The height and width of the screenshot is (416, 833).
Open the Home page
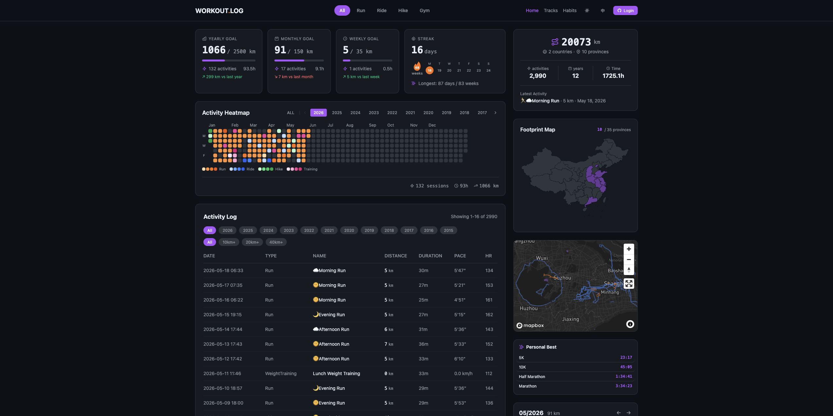pos(532,10)
